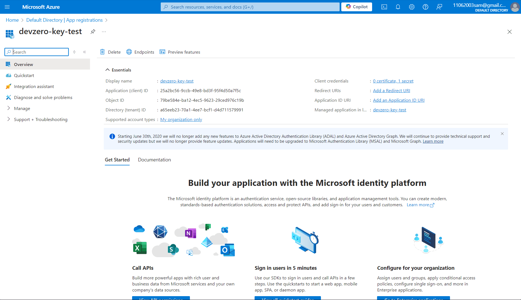The image size is (521, 300).
Task: Click Add an Application ID URI
Action: pyautogui.click(x=399, y=100)
